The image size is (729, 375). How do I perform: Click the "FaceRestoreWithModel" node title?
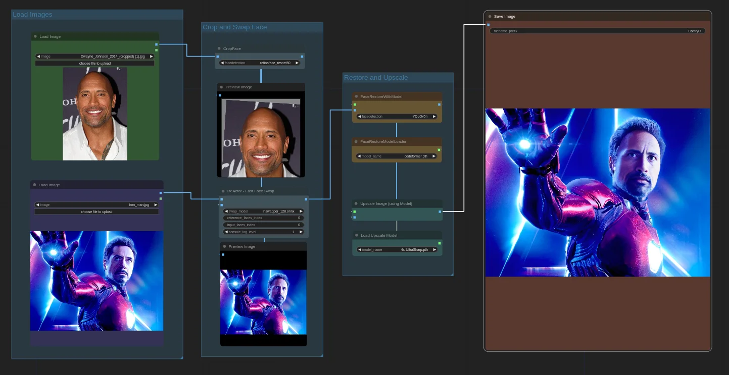pyautogui.click(x=381, y=96)
